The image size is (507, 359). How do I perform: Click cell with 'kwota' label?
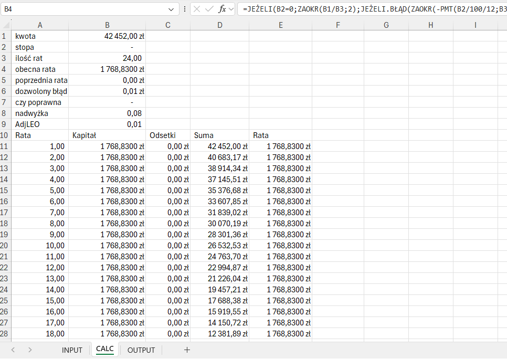[x=40, y=36]
